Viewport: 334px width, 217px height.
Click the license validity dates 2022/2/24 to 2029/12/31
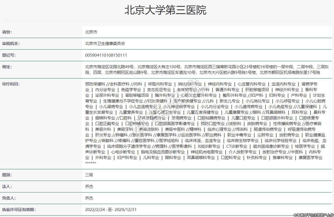(111, 210)
